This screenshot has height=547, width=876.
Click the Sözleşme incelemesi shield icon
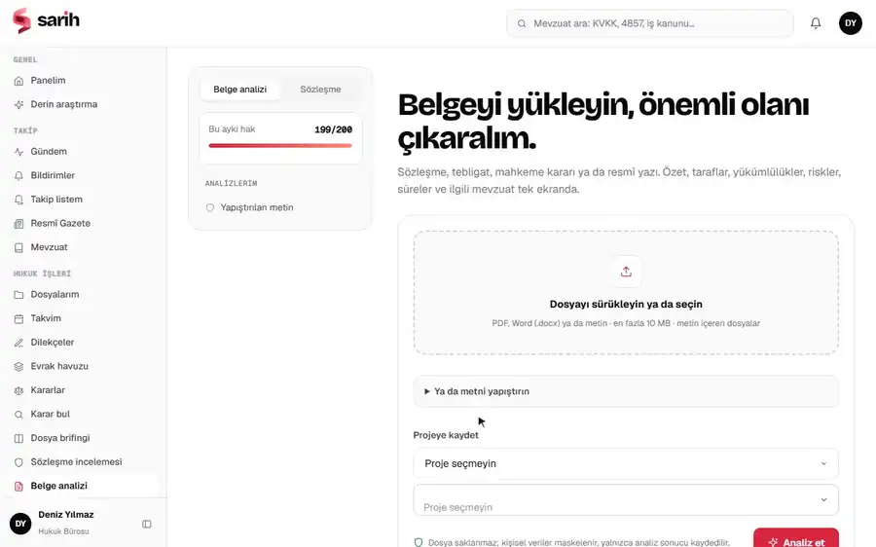click(x=18, y=462)
